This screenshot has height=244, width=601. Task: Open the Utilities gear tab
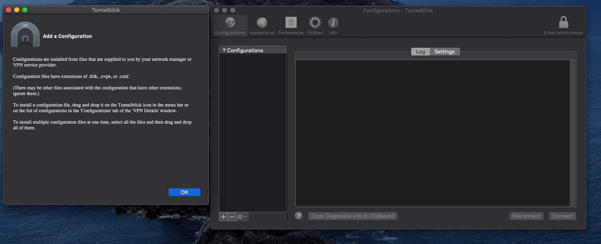tap(315, 25)
